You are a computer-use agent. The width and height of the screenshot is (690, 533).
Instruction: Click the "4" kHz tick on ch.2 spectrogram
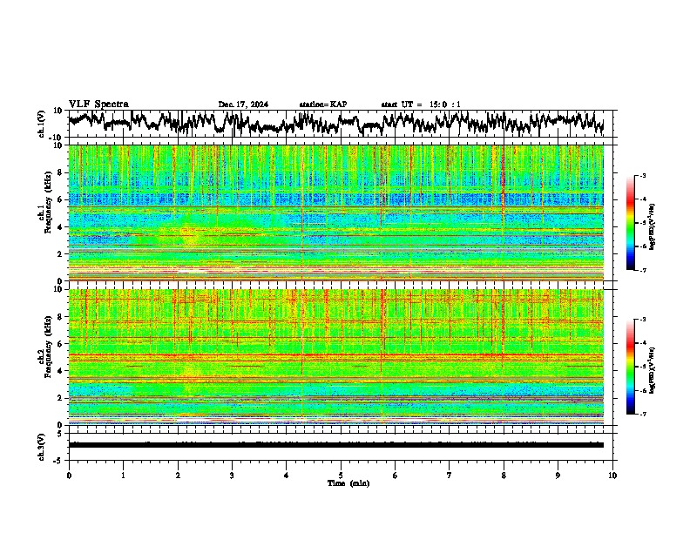tap(60, 371)
